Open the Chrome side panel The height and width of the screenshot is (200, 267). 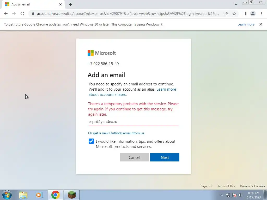click(x=245, y=14)
